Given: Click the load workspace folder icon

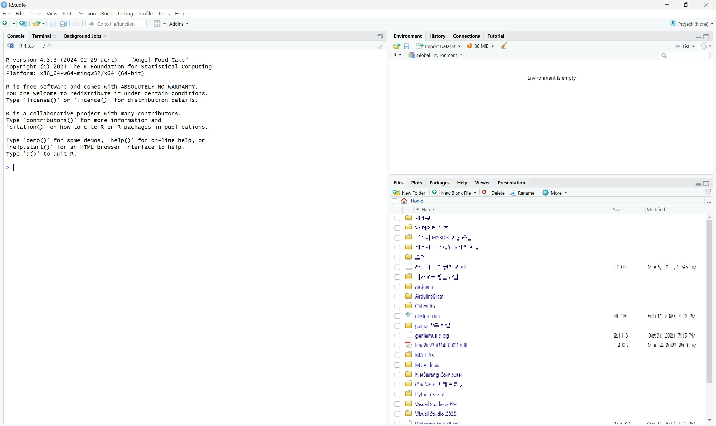Looking at the screenshot, I should (x=396, y=46).
